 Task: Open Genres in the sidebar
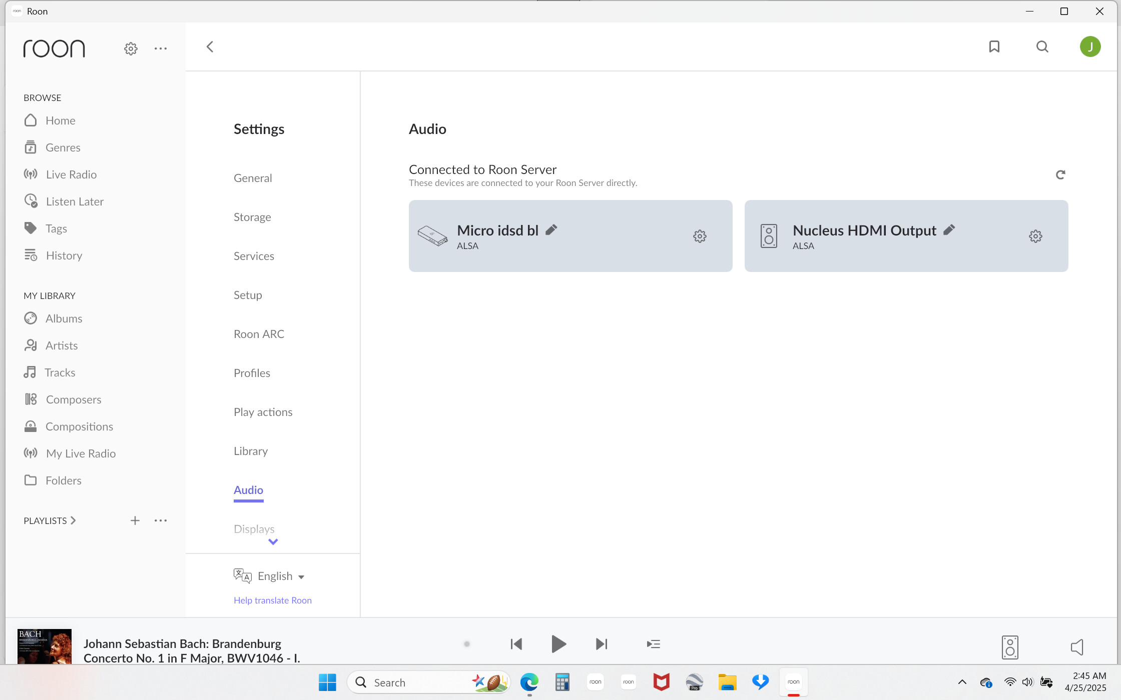(x=52, y=147)
